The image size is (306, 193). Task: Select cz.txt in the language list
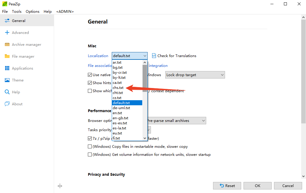pos(127,98)
